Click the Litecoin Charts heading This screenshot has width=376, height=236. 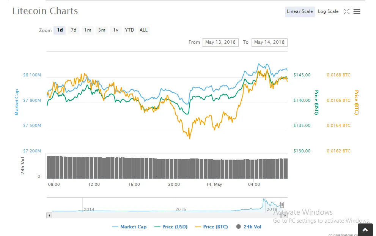pyautogui.click(x=45, y=11)
